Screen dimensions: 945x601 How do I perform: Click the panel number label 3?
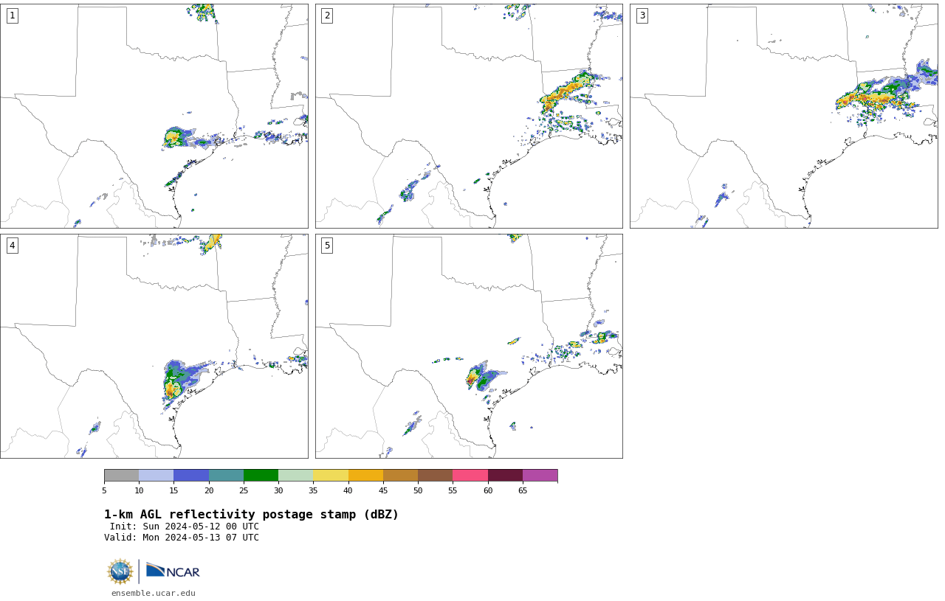pyautogui.click(x=642, y=15)
